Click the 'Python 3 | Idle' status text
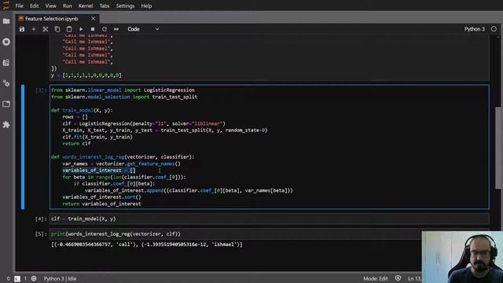The image size is (503, 283). point(60,278)
